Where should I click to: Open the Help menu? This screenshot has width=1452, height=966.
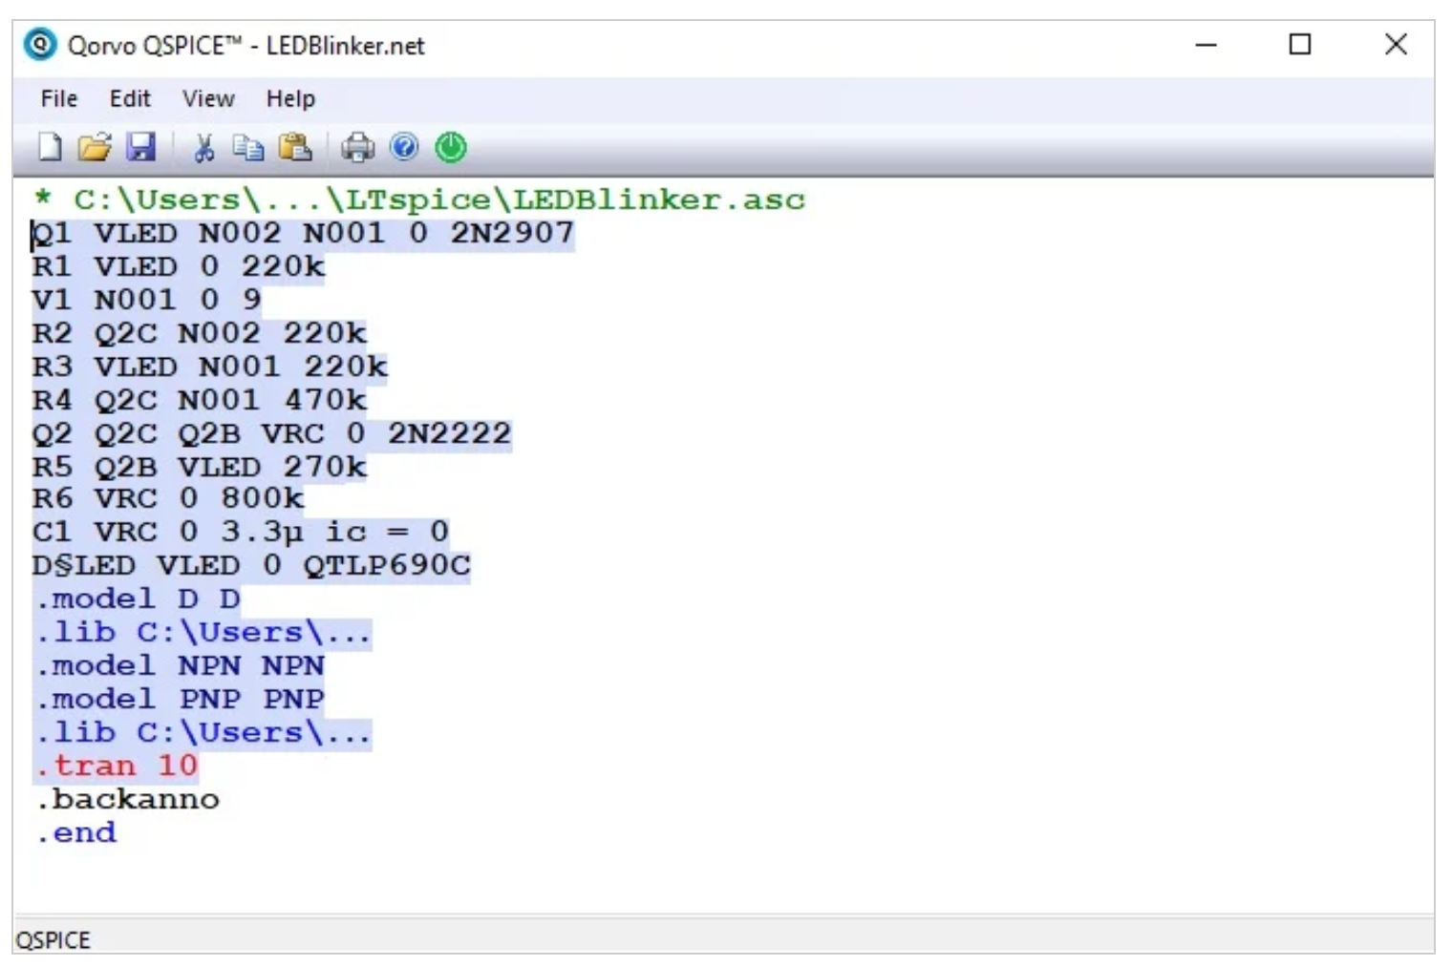pos(290,98)
